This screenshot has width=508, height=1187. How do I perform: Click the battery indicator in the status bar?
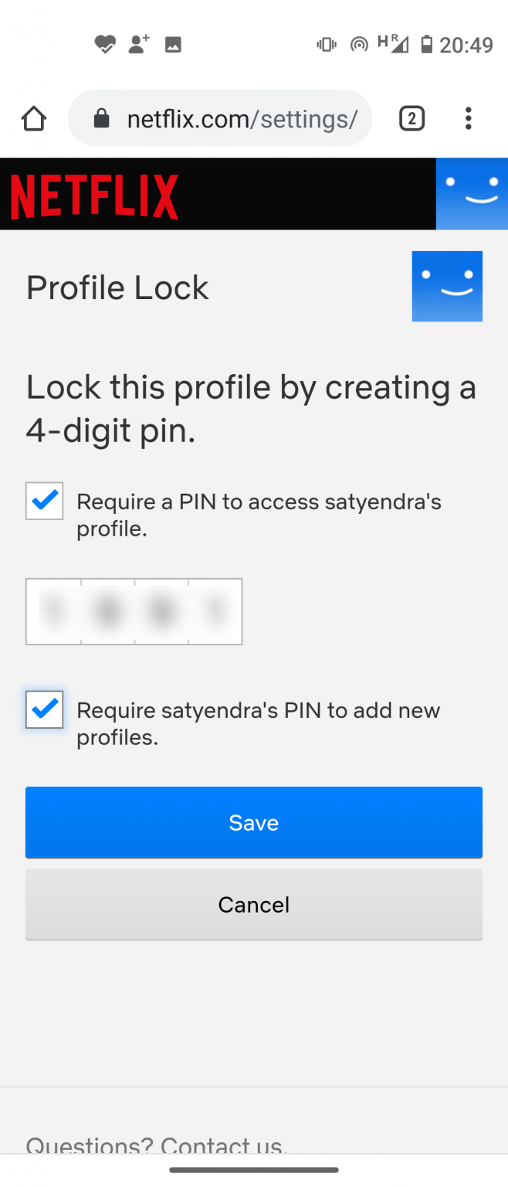point(428,44)
